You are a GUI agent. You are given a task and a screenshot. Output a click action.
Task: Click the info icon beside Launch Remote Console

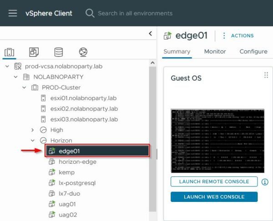pos(265,182)
